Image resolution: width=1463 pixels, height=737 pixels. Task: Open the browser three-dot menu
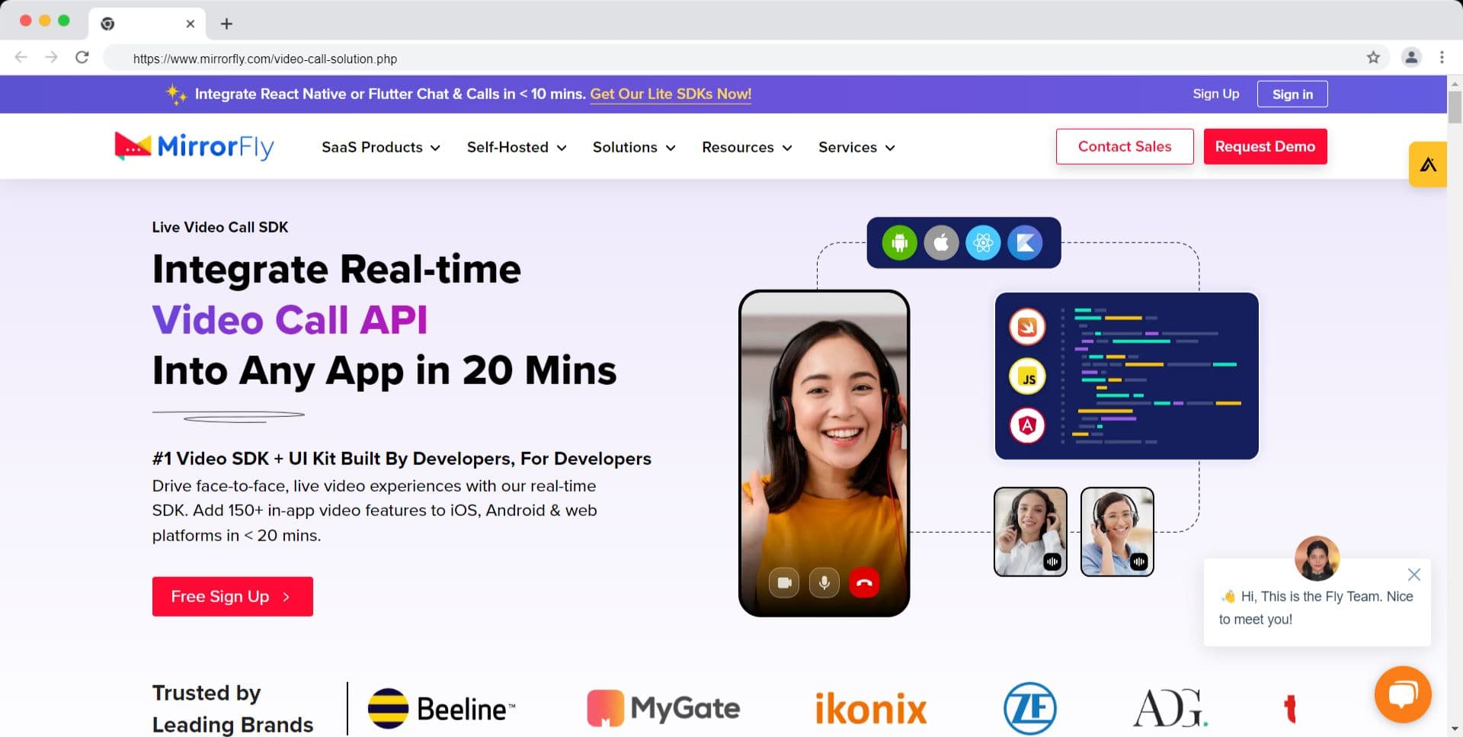point(1442,57)
